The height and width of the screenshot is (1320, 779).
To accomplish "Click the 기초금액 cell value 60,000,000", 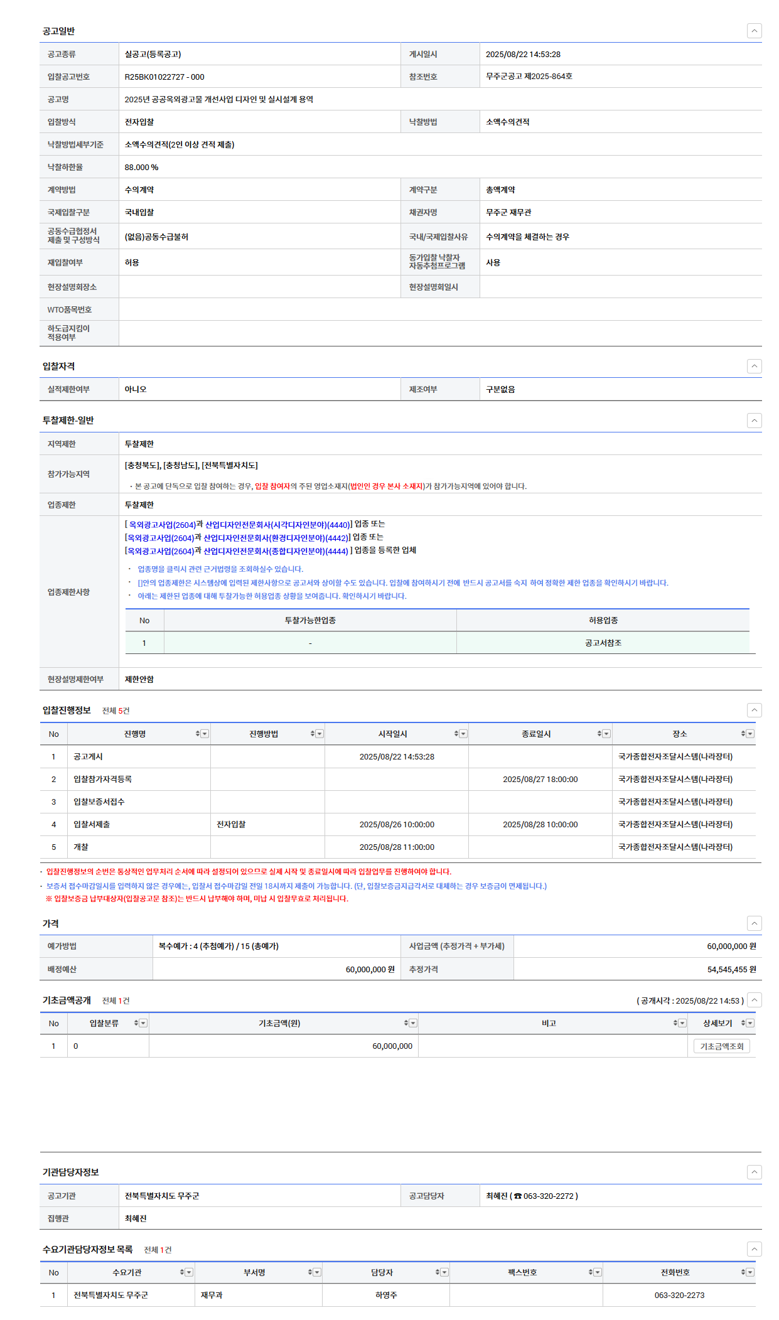I will click(392, 1046).
